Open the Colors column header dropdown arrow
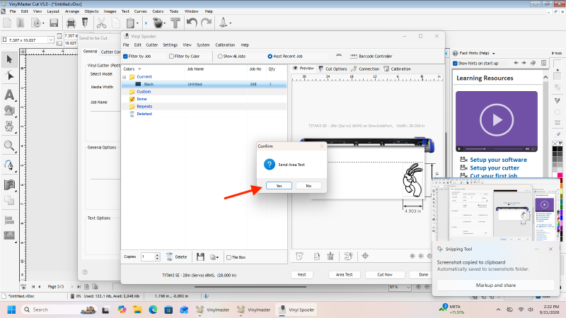Image resolution: width=566 pixels, height=318 pixels. click(139, 69)
